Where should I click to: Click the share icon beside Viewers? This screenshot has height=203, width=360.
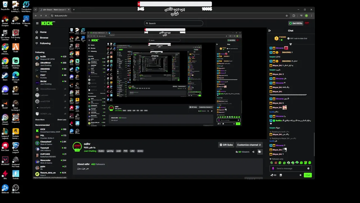click(253, 152)
